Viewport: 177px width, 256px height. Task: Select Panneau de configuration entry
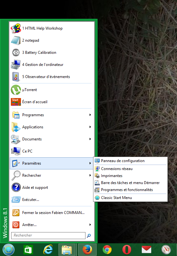(x=130, y=161)
